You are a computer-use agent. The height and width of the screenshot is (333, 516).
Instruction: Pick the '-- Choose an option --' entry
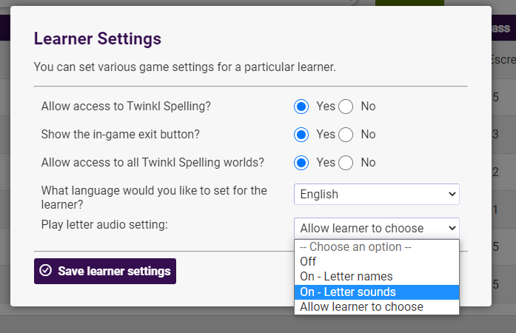[x=377, y=246]
